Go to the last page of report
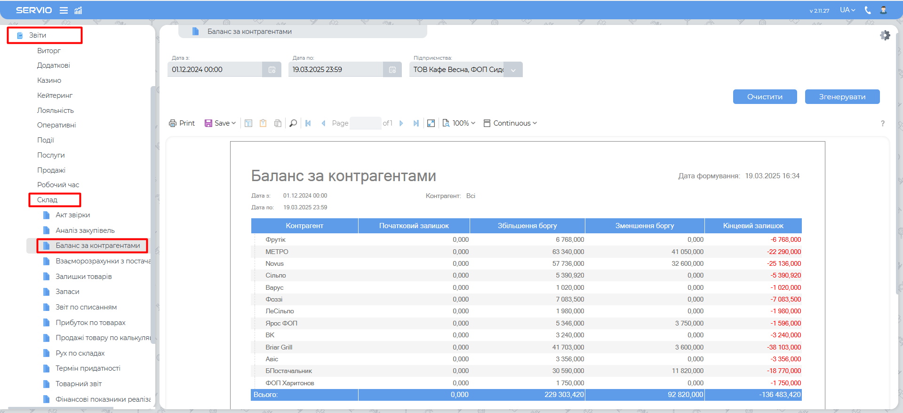This screenshot has width=903, height=413. pos(416,123)
